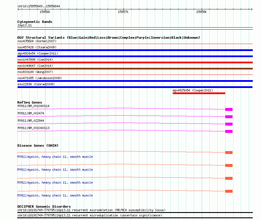Click the magenta exon block of NM_022844

click(x=229, y=124)
